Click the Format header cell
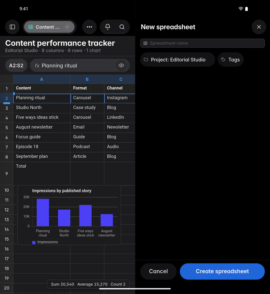Screen dimensions: 270x294 (x=87, y=88)
